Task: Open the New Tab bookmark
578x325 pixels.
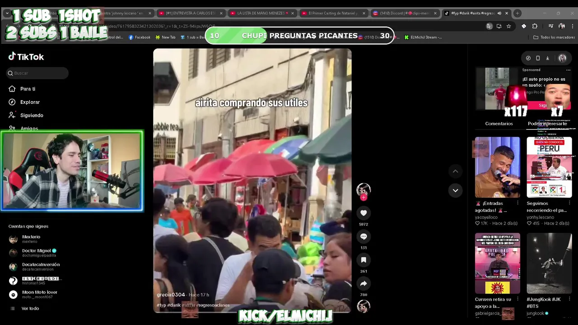Action: point(165,37)
